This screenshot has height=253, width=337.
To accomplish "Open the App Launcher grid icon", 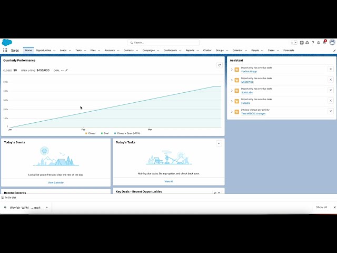I will (x=5, y=51).
